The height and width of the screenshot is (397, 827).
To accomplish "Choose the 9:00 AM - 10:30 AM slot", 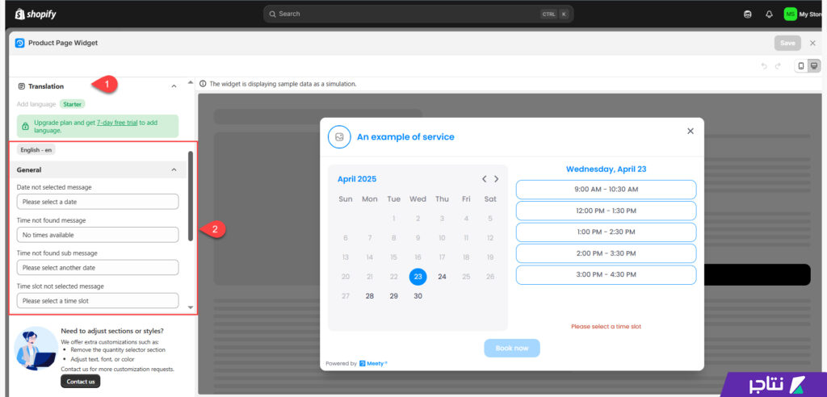I will tap(606, 190).
